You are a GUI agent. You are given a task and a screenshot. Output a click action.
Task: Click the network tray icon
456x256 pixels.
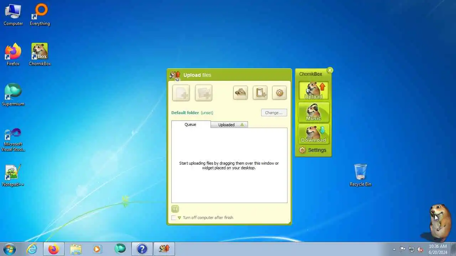coord(411,249)
